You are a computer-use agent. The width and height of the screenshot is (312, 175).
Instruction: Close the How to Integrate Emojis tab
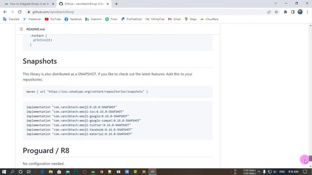(x=53, y=4)
